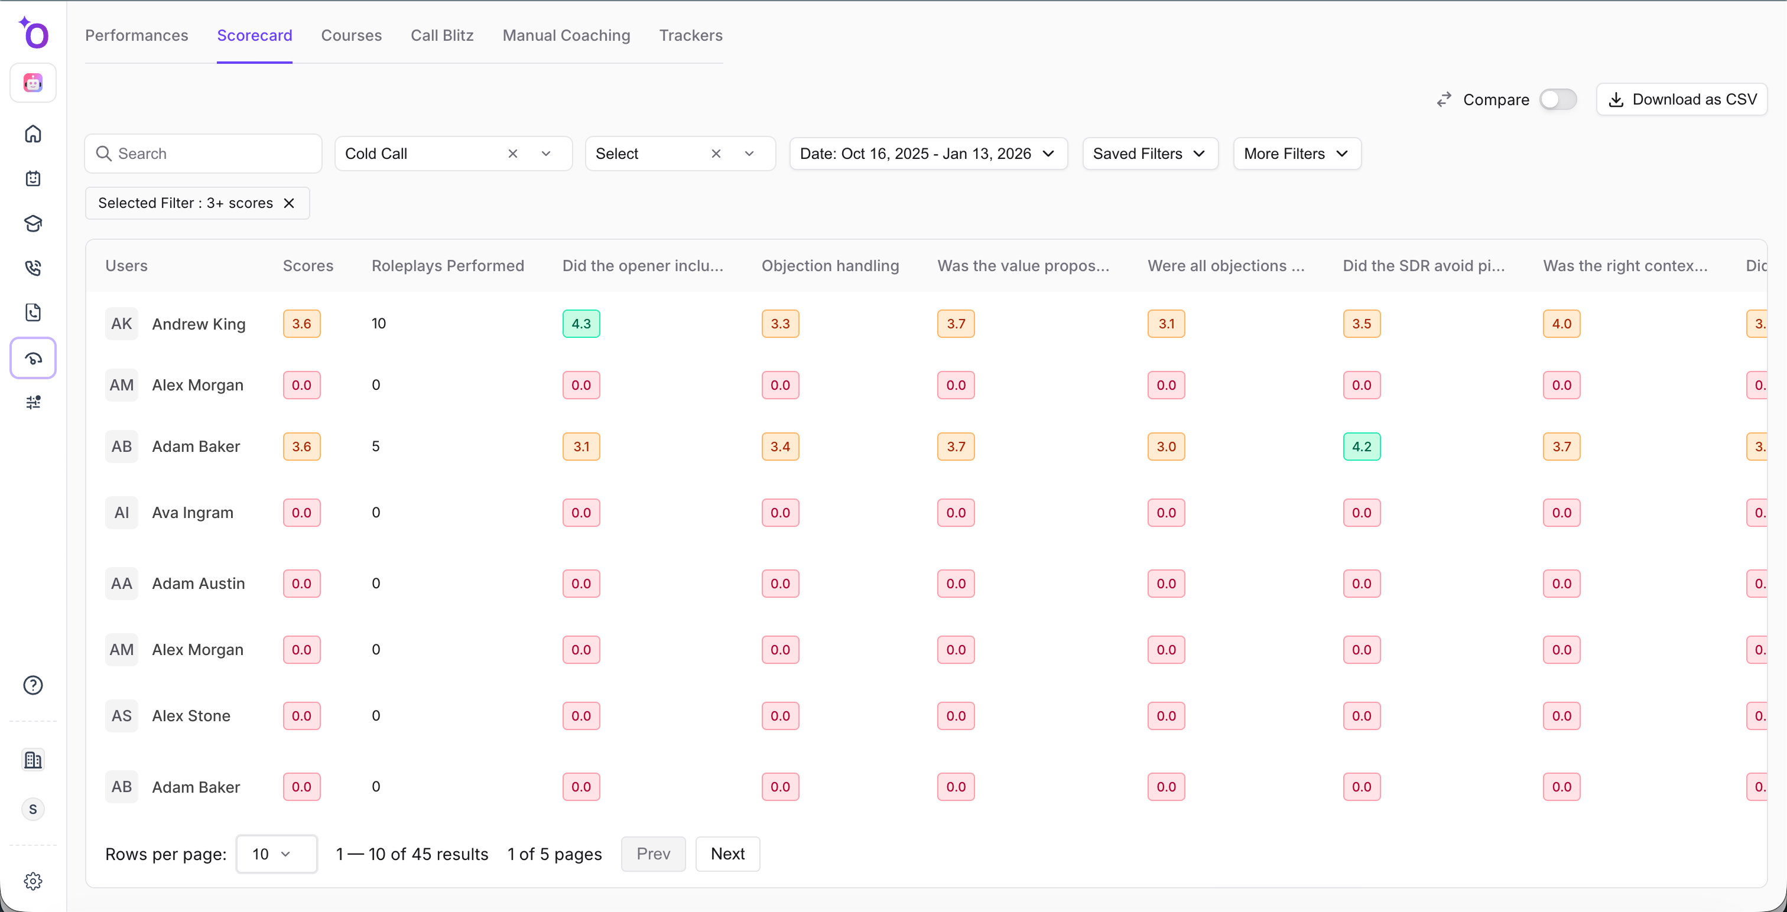Click the Download as CSV button
Screen dimensions: 1787x912
click(1682, 99)
